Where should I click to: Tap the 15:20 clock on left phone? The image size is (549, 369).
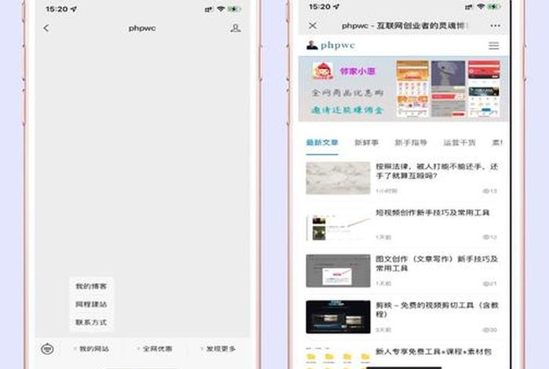[x=57, y=9]
